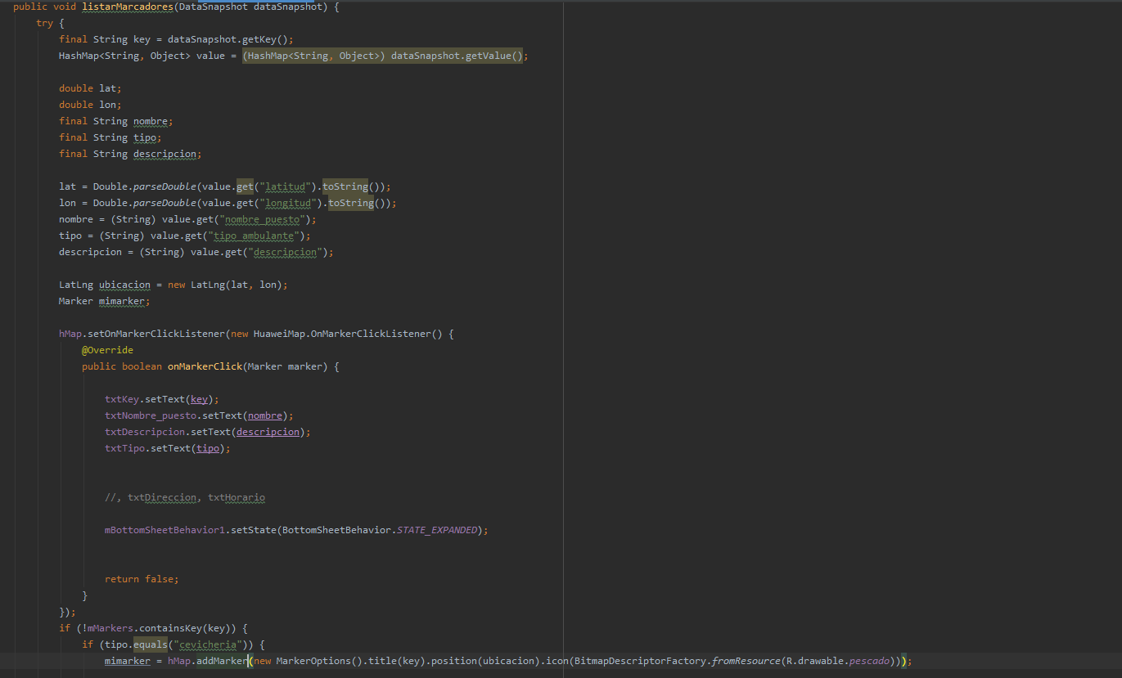Click onMarkerClick method name
The image size is (1122, 678).
pos(205,366)
